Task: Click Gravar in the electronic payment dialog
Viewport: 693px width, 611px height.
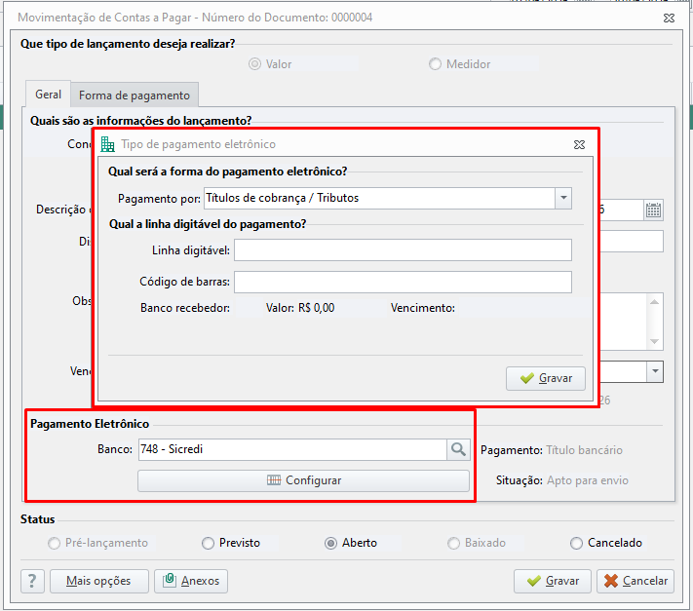Action: coord(546,378)
